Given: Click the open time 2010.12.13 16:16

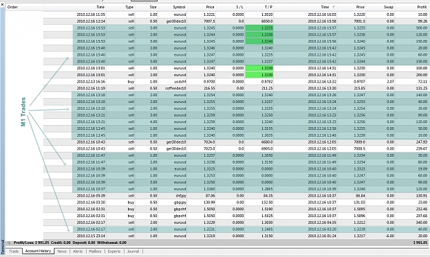Looking at the screenshot, I should (91, 82).
